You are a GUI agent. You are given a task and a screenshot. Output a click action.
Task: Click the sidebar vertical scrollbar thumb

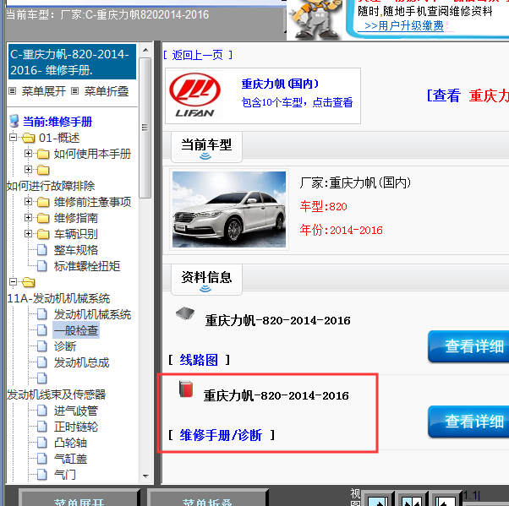(x=145, y=128)
